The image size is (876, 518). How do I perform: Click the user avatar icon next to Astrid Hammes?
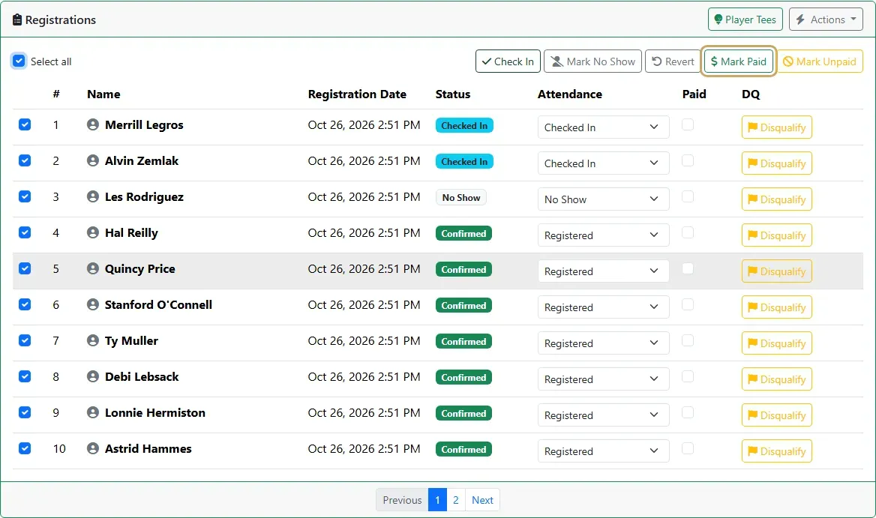coord(93,449)
